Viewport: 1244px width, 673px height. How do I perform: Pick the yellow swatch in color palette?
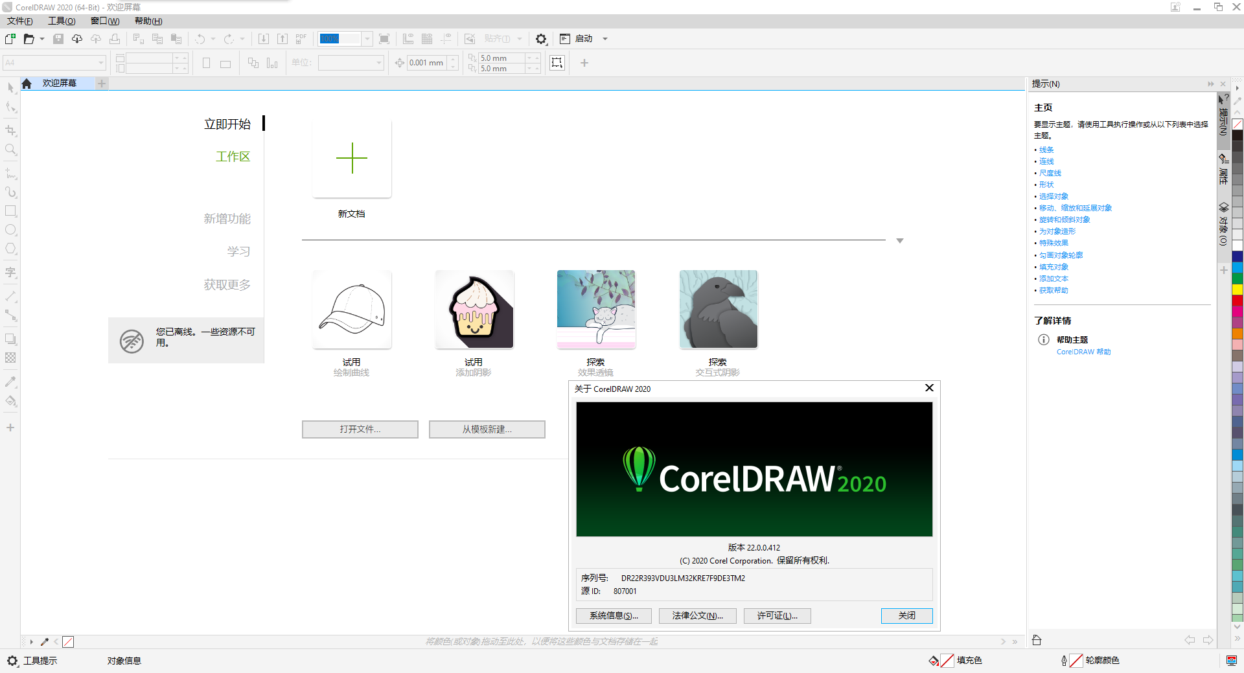[1237, 290]
